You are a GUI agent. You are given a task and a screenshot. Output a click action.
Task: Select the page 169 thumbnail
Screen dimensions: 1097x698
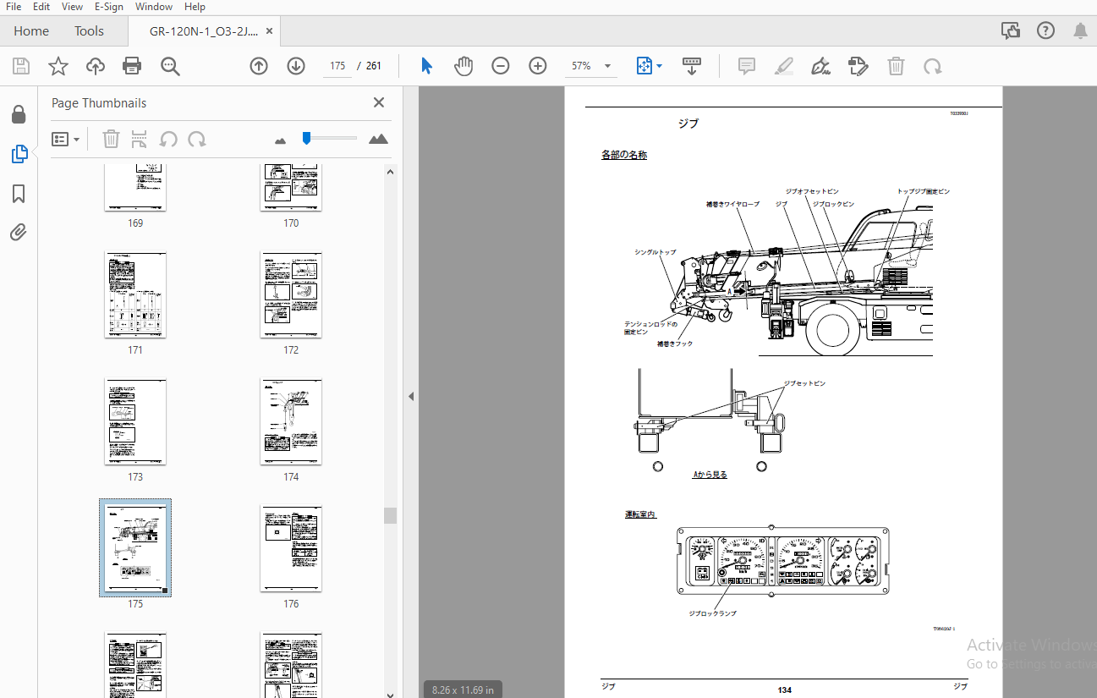point(135,188)
